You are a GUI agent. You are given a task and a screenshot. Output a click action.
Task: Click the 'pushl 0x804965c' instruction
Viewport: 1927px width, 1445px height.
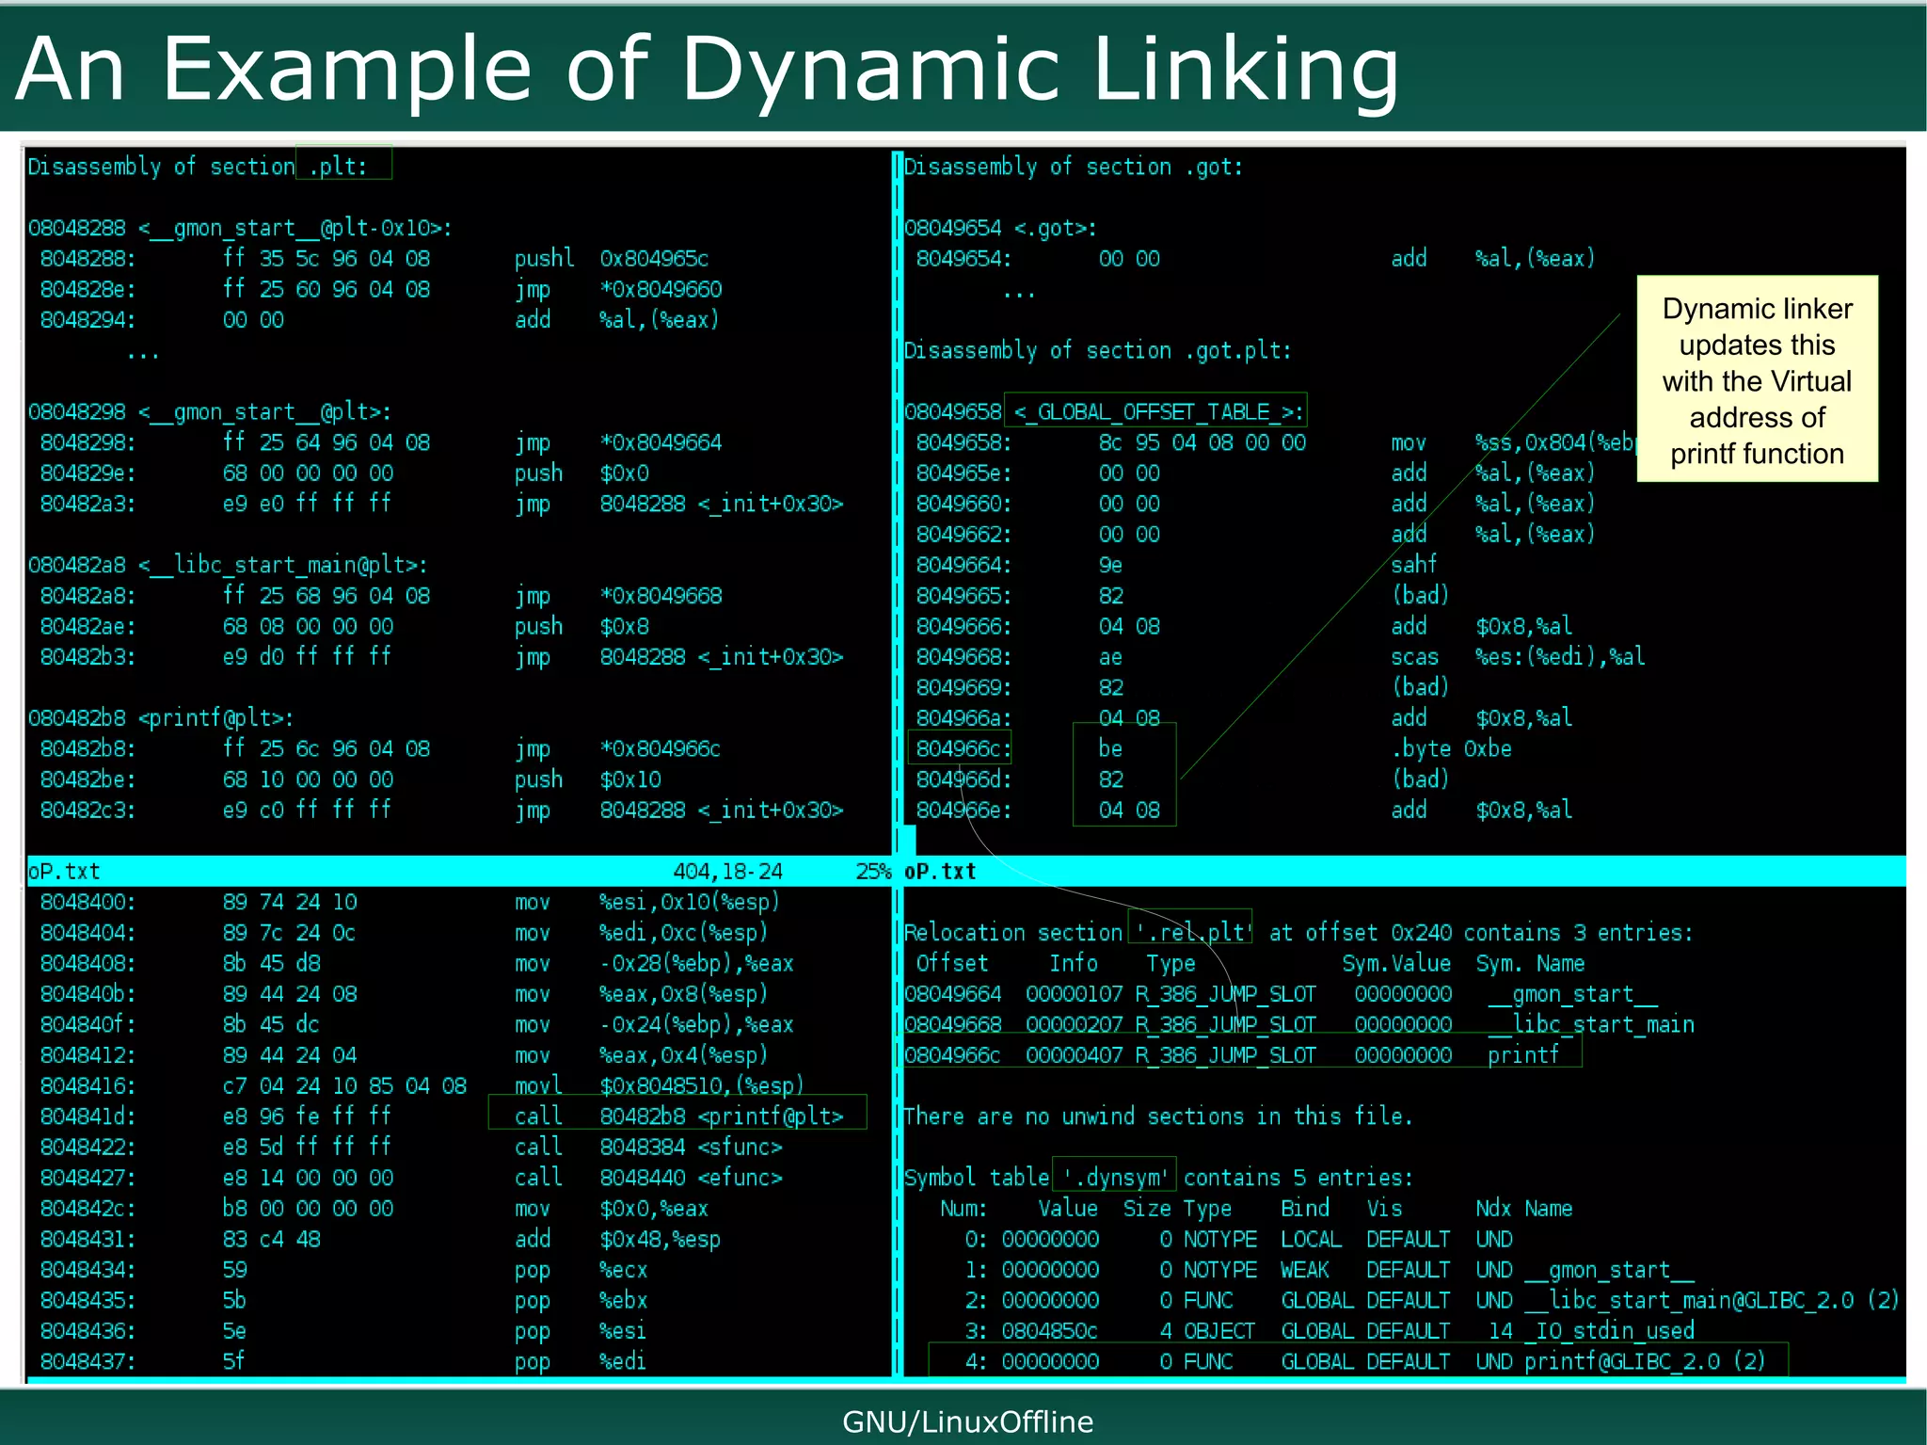[612, 259]
